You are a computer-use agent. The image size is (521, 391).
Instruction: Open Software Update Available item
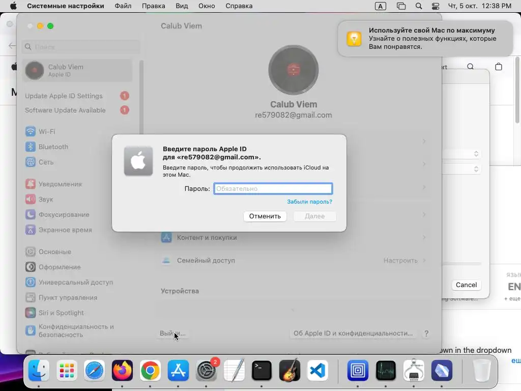[x=77, y=110]
